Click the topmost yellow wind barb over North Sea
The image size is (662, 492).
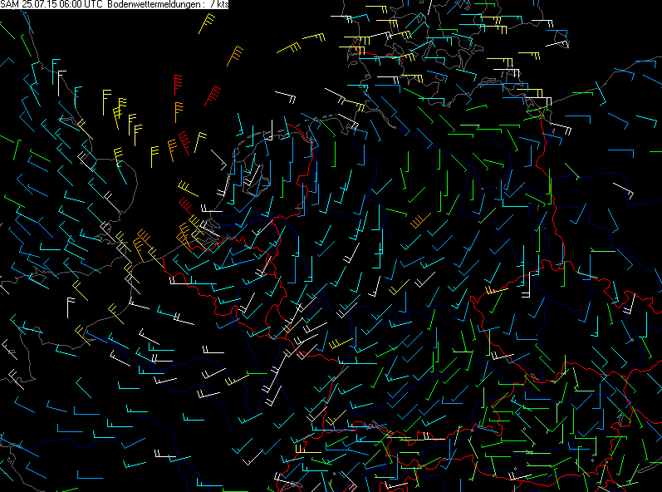[207, 23]
